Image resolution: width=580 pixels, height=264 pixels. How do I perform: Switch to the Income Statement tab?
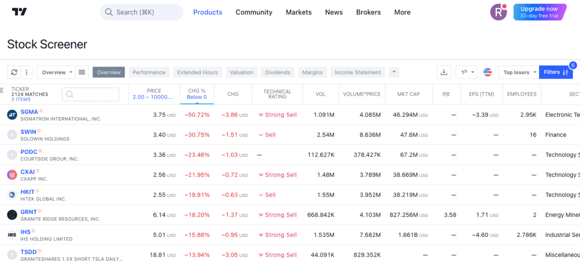358,72
